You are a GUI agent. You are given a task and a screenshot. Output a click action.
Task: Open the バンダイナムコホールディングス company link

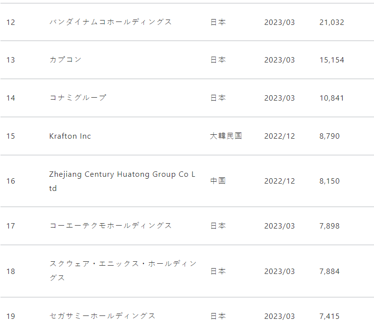[x=111, y=22]
